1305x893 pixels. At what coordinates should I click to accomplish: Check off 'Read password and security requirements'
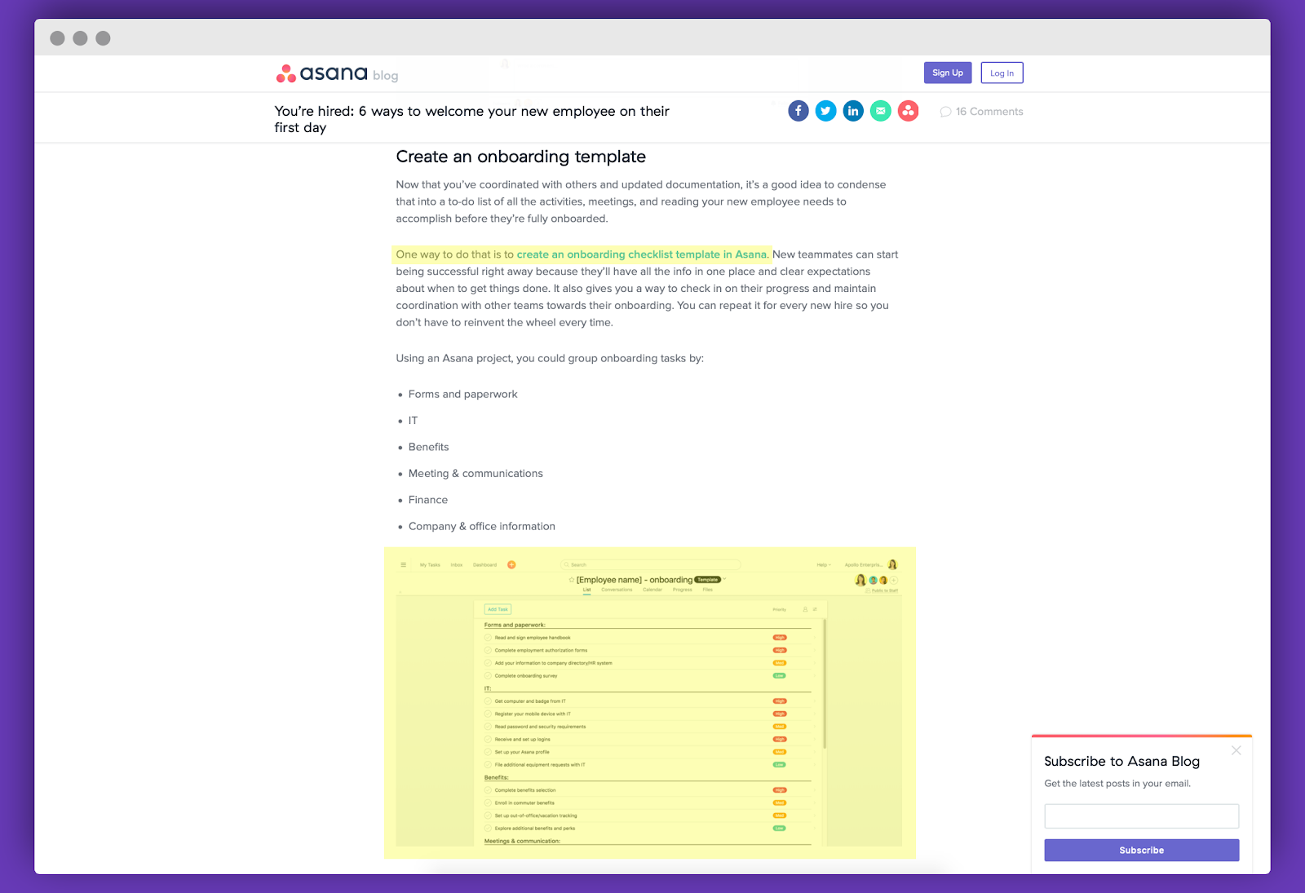click(x=489, y=727)
